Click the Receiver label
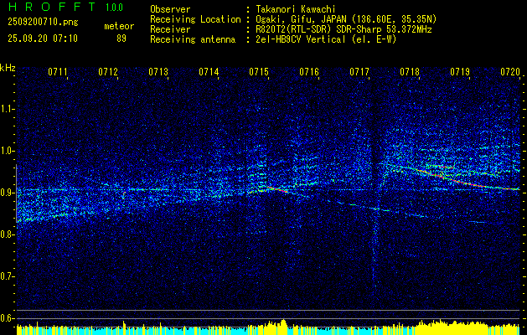The image size is (527, 335). pyautogui.click(x=170, y=29)
